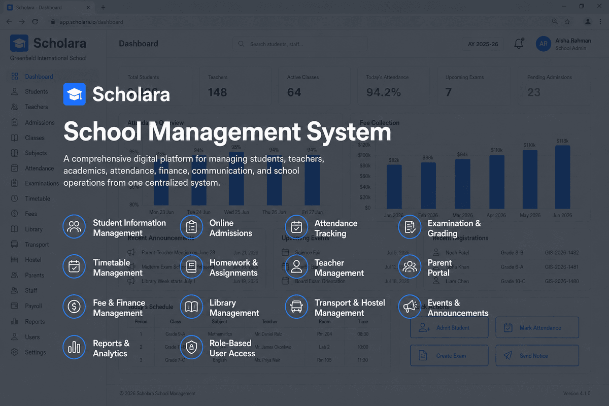Click the Version 4.1.0 footer text
This screenshot has height=406, width=609.
577,394
